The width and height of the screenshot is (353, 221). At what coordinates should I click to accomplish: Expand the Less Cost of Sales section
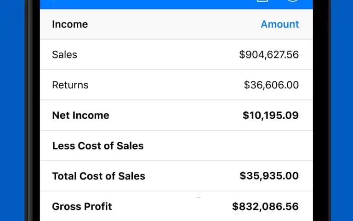point(97,145)
